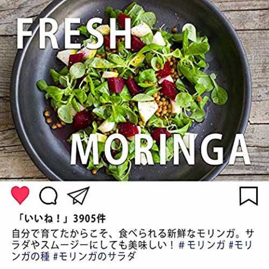Open the #モリンガのサラダ hashtag

tap(94, 257)
